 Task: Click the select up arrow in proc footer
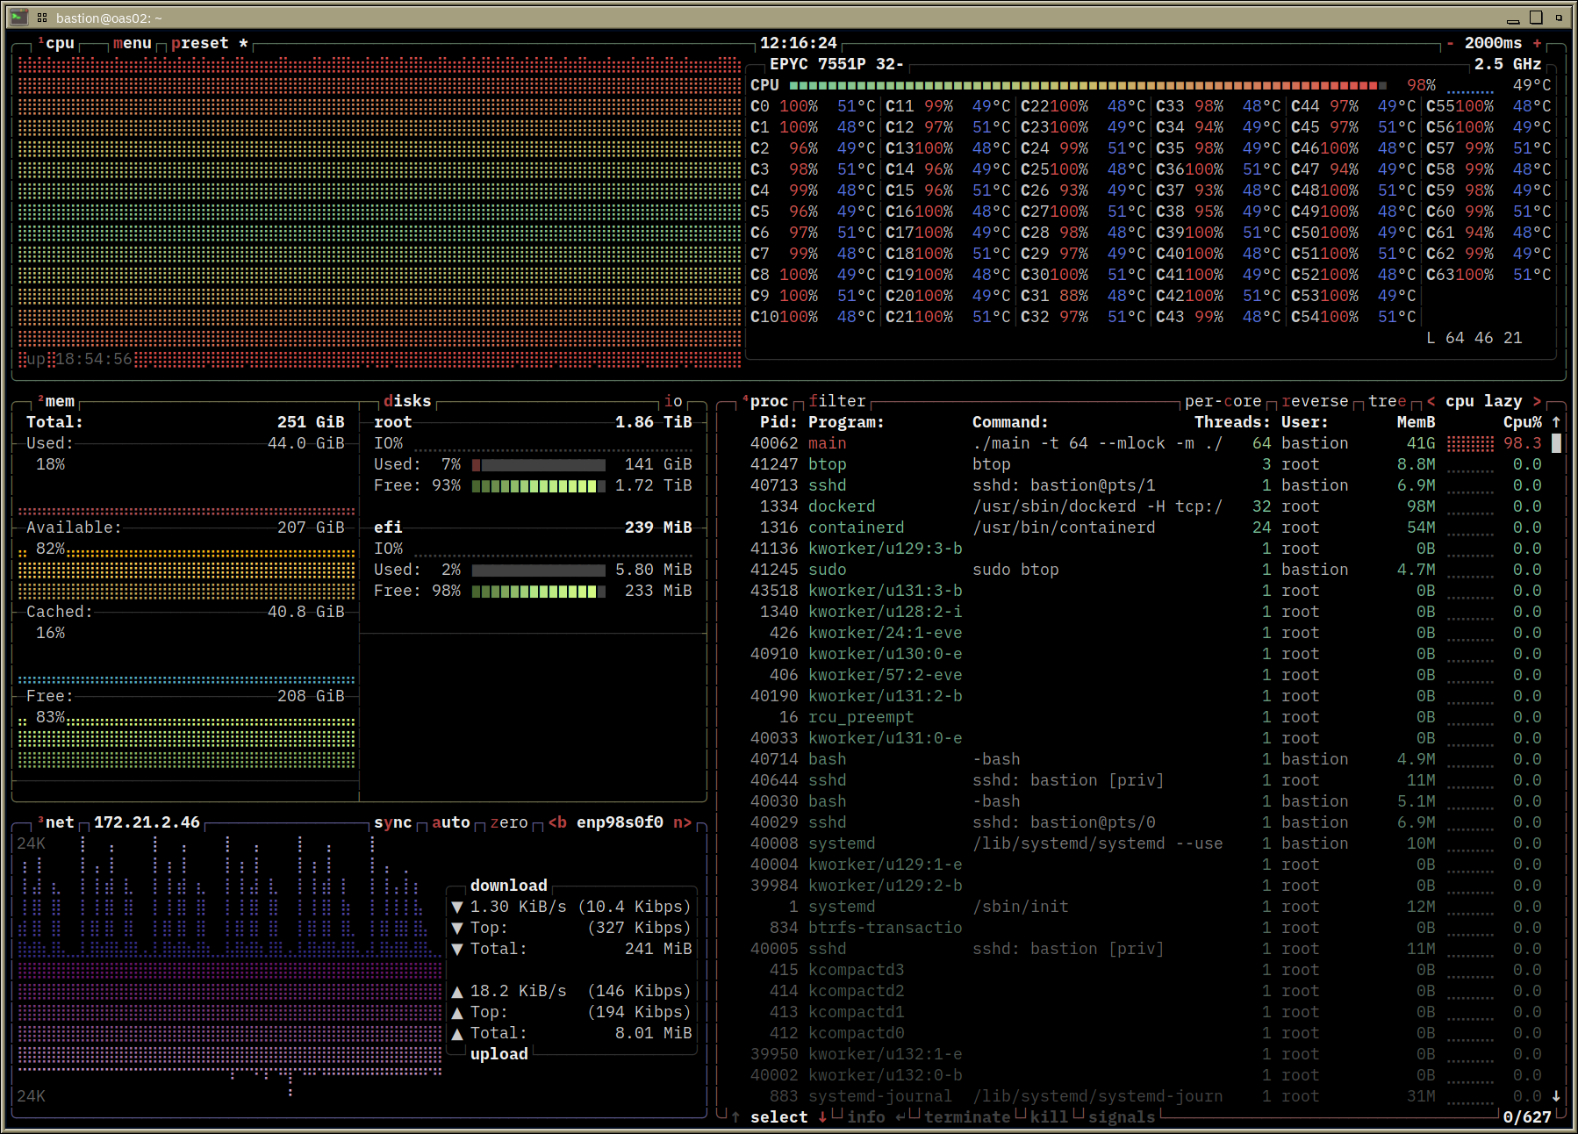735,1117
